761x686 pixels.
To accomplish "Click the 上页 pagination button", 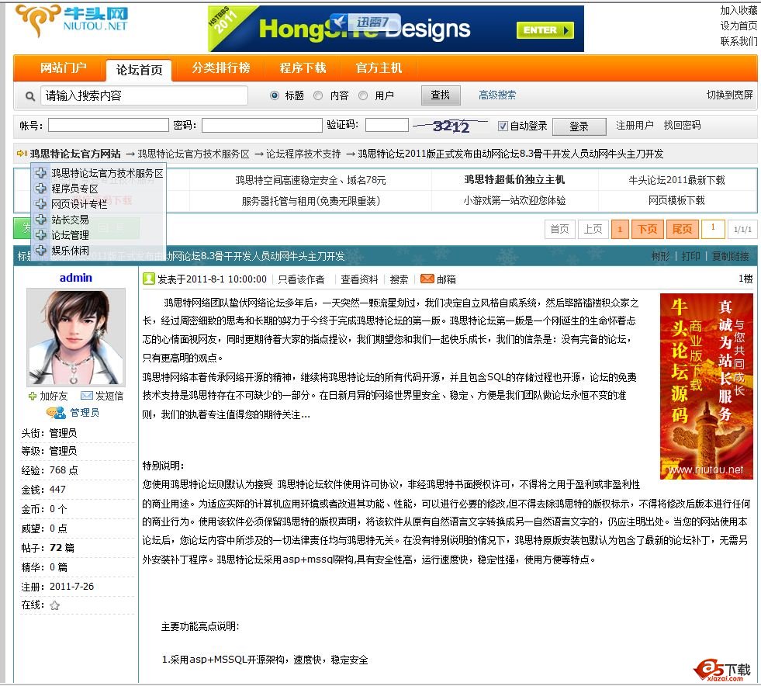I will click(593, 229).
